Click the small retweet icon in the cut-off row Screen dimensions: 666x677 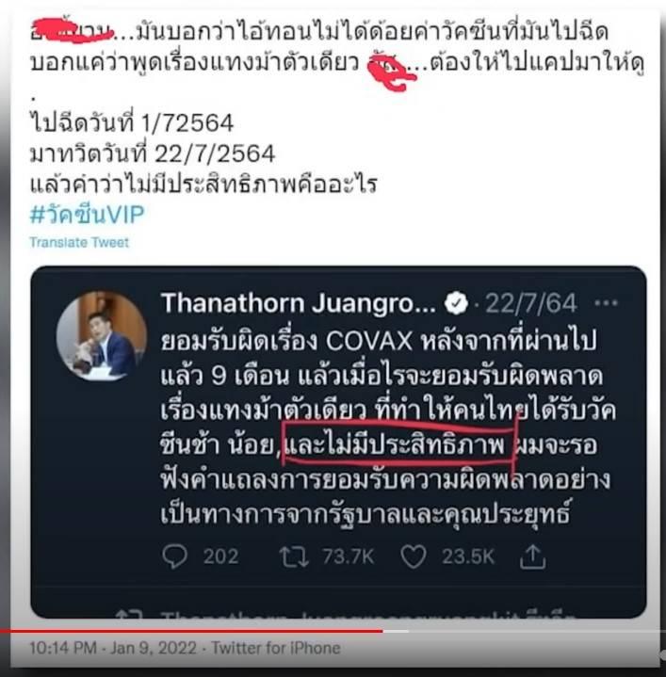(x=129, y=615)
